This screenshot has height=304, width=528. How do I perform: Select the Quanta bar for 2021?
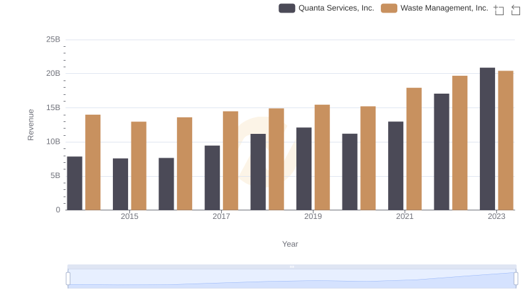coord(395,166)
